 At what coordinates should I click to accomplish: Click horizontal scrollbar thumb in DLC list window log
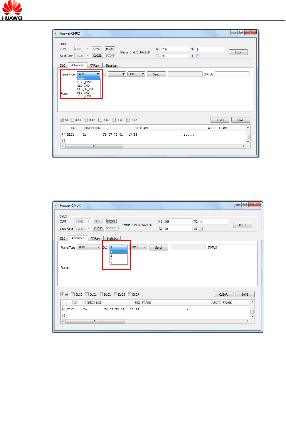[95, 321]
